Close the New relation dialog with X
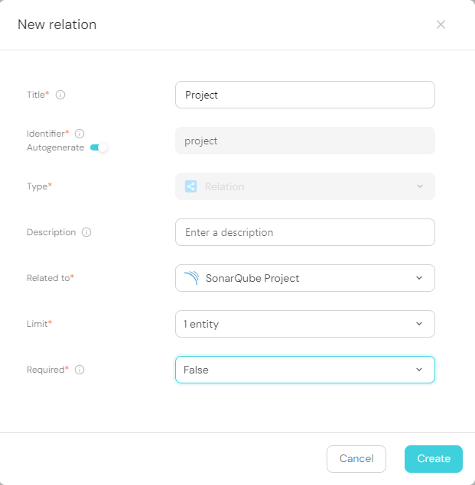This screenshot has height=485, width=475. [x=441, y=24]
